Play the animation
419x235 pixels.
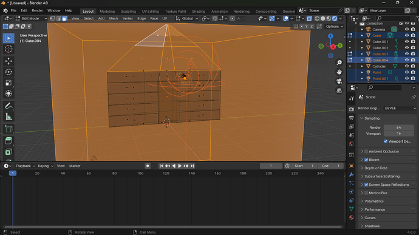180,166
